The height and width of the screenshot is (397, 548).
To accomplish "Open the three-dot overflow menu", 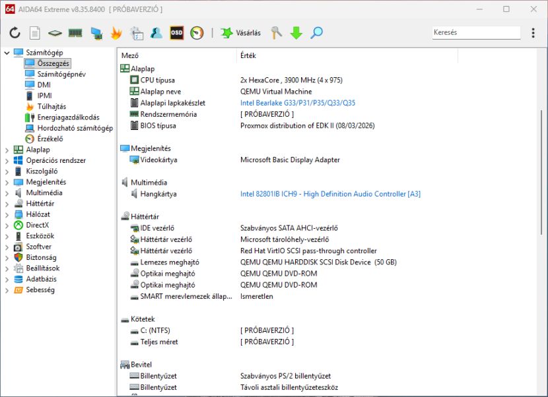I will click(533, 33).
